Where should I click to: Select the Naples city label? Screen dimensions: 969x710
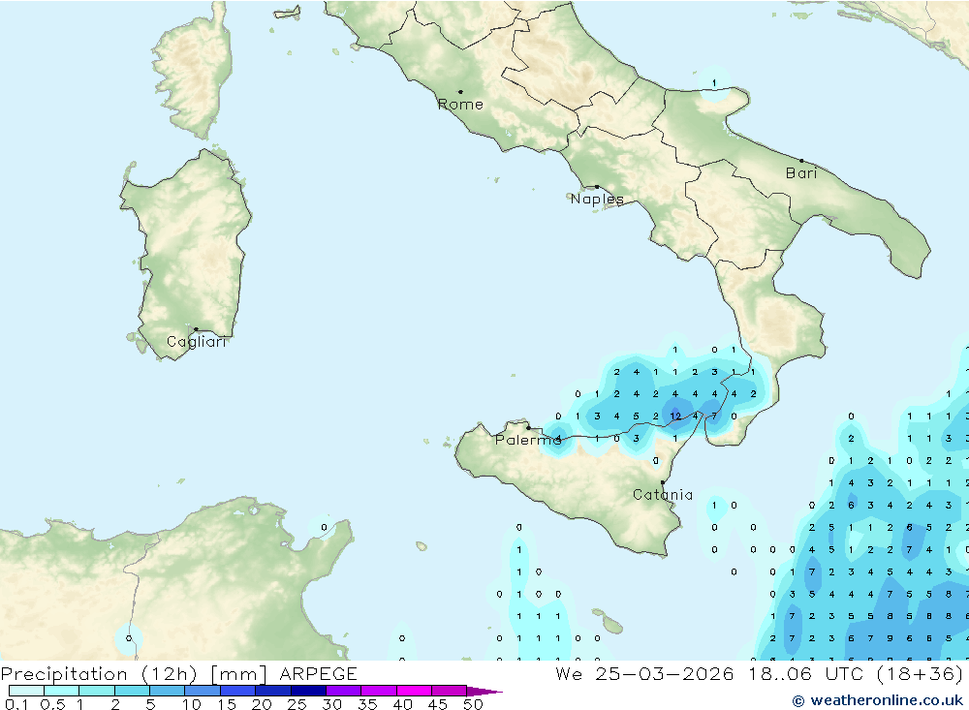coord(597,199)
